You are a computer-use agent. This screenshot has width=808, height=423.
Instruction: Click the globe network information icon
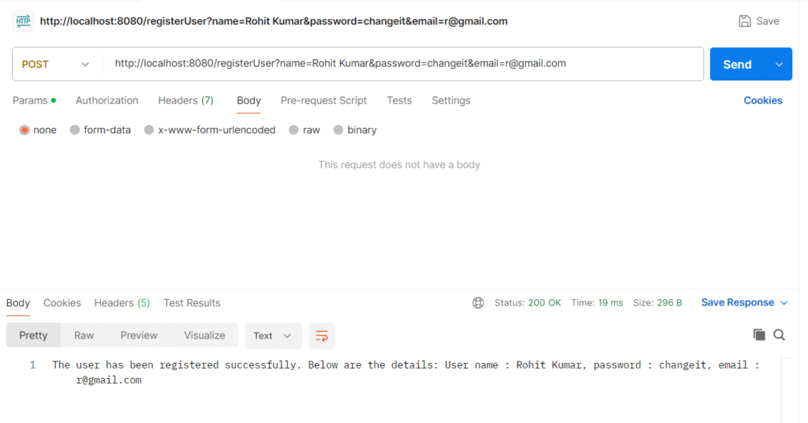tap(478, 303)
